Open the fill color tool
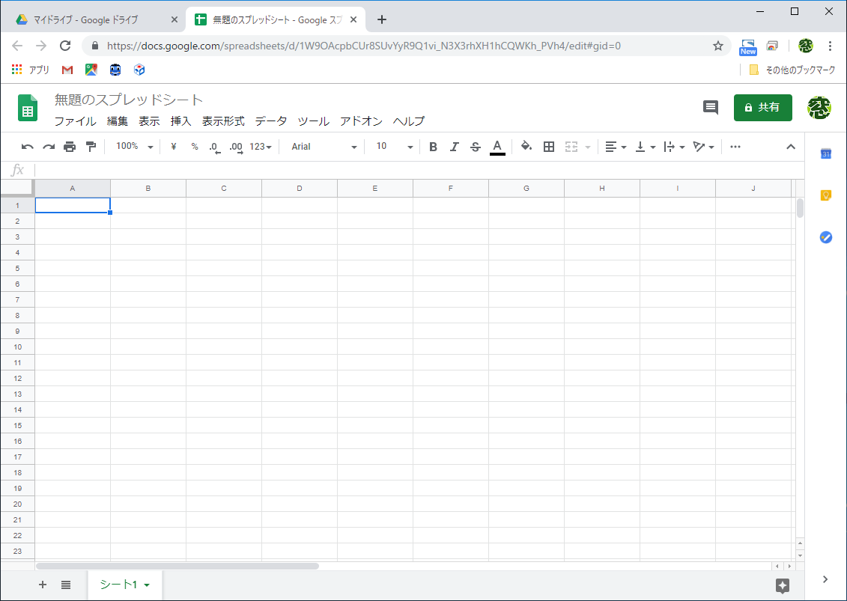The width and height of the screenshot is (847, 601). click(526, 146)
